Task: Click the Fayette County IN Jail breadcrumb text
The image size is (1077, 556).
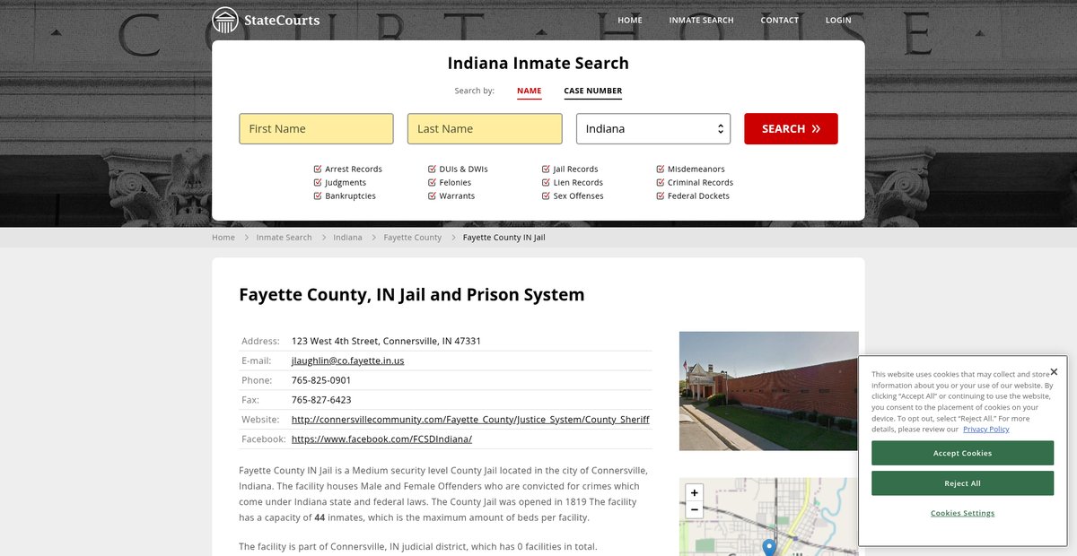Action: pyautogui.click(x=504, y=238)
